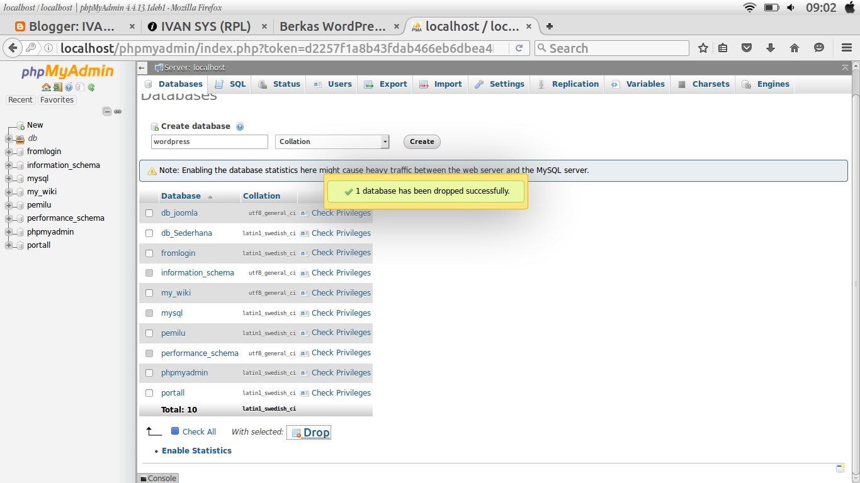This screenshot has width=860, height=483.
Task: Open the Firefox hamburger menu
Action: pos(847,48)
